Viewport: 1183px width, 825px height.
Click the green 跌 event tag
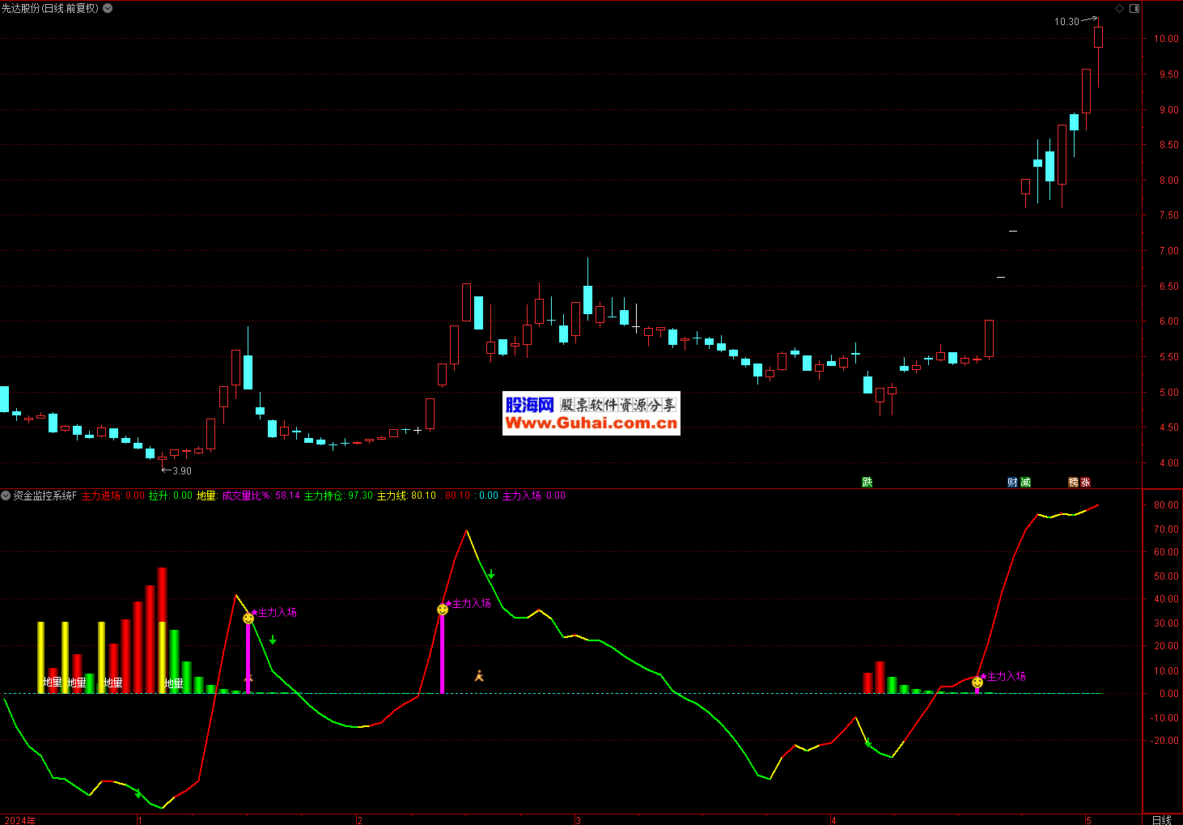(x=867, y=482)
